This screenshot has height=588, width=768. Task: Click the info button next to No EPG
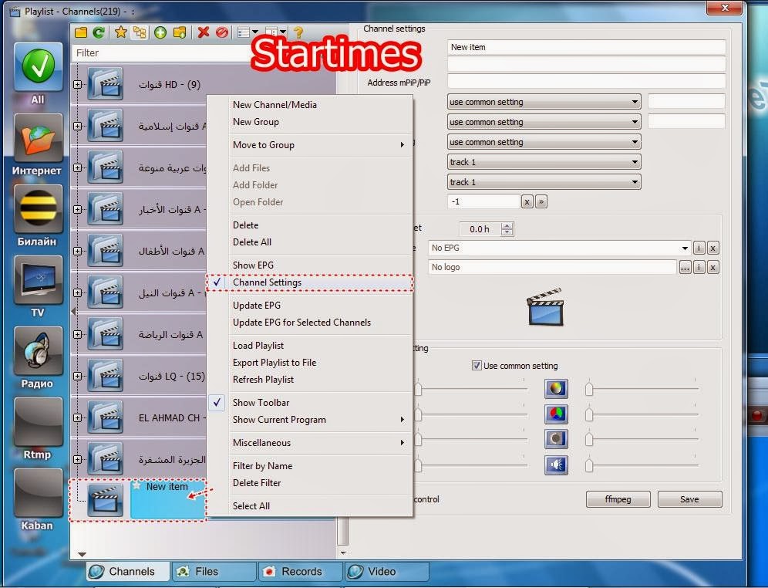click(x=699, y=248)
